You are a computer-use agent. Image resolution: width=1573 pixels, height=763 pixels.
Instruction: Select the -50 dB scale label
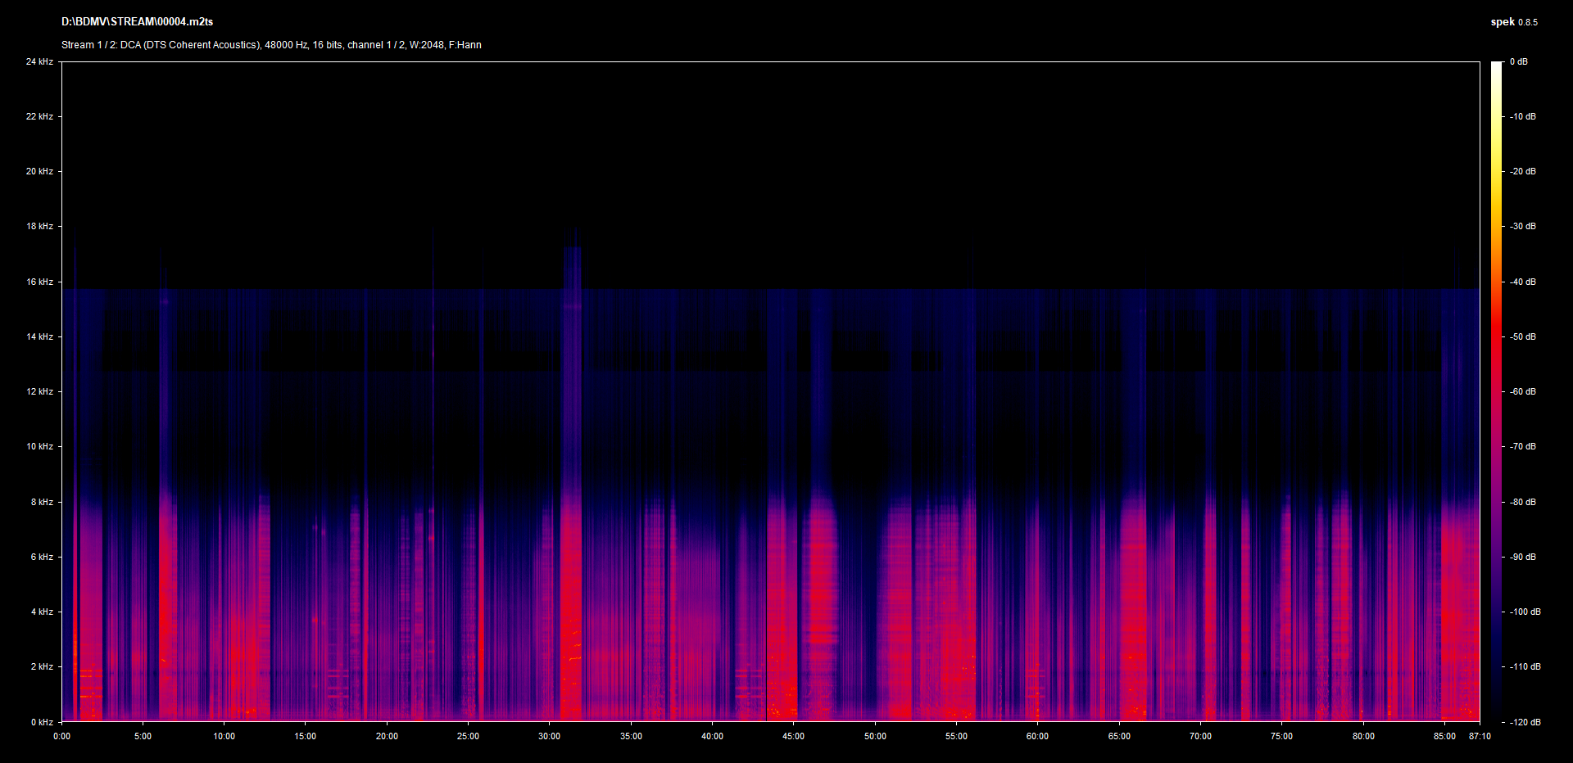click(1522, 336)
